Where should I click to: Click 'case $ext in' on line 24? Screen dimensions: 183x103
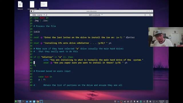tap(41, 18)
